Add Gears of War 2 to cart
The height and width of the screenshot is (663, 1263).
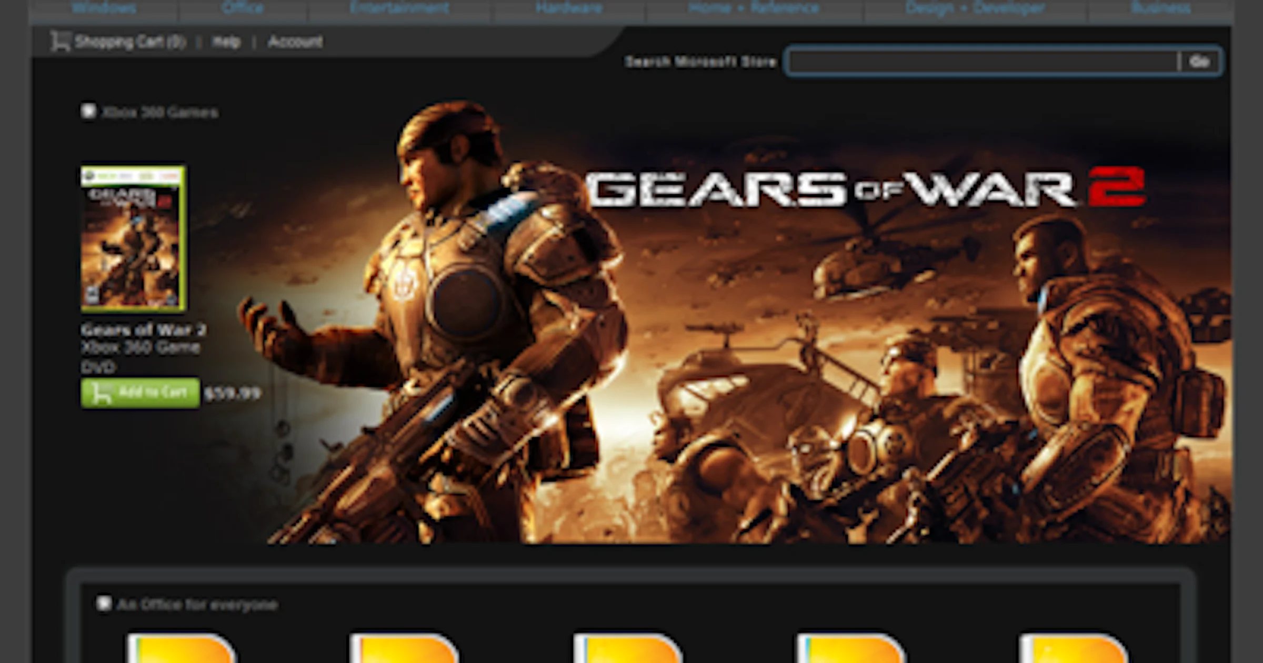[x=141, y=393]
